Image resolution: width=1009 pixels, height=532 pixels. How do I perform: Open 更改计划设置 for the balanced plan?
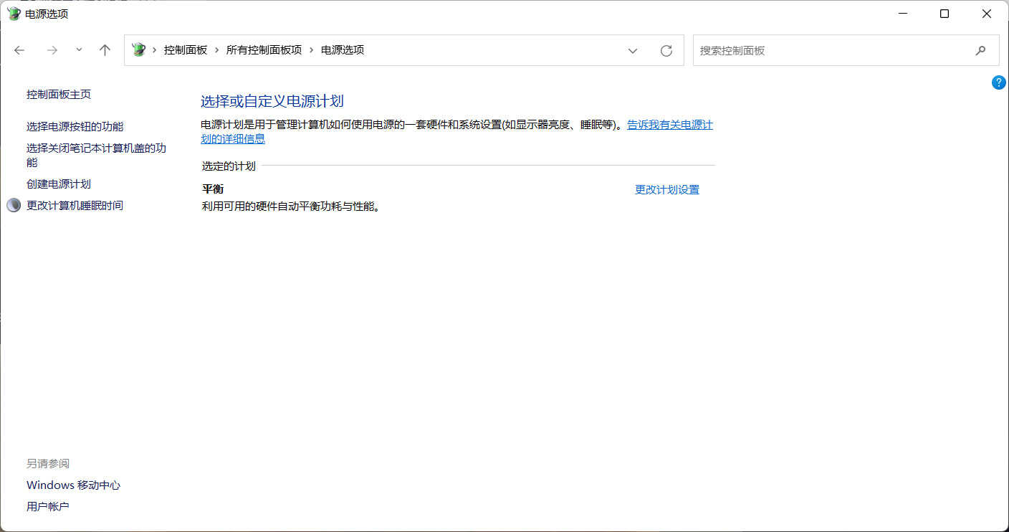pos(666,189)
